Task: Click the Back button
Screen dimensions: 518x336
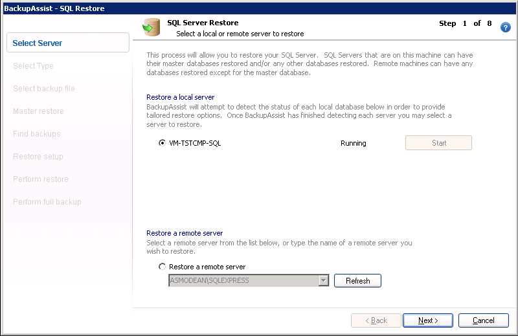Action: point(376,320)
